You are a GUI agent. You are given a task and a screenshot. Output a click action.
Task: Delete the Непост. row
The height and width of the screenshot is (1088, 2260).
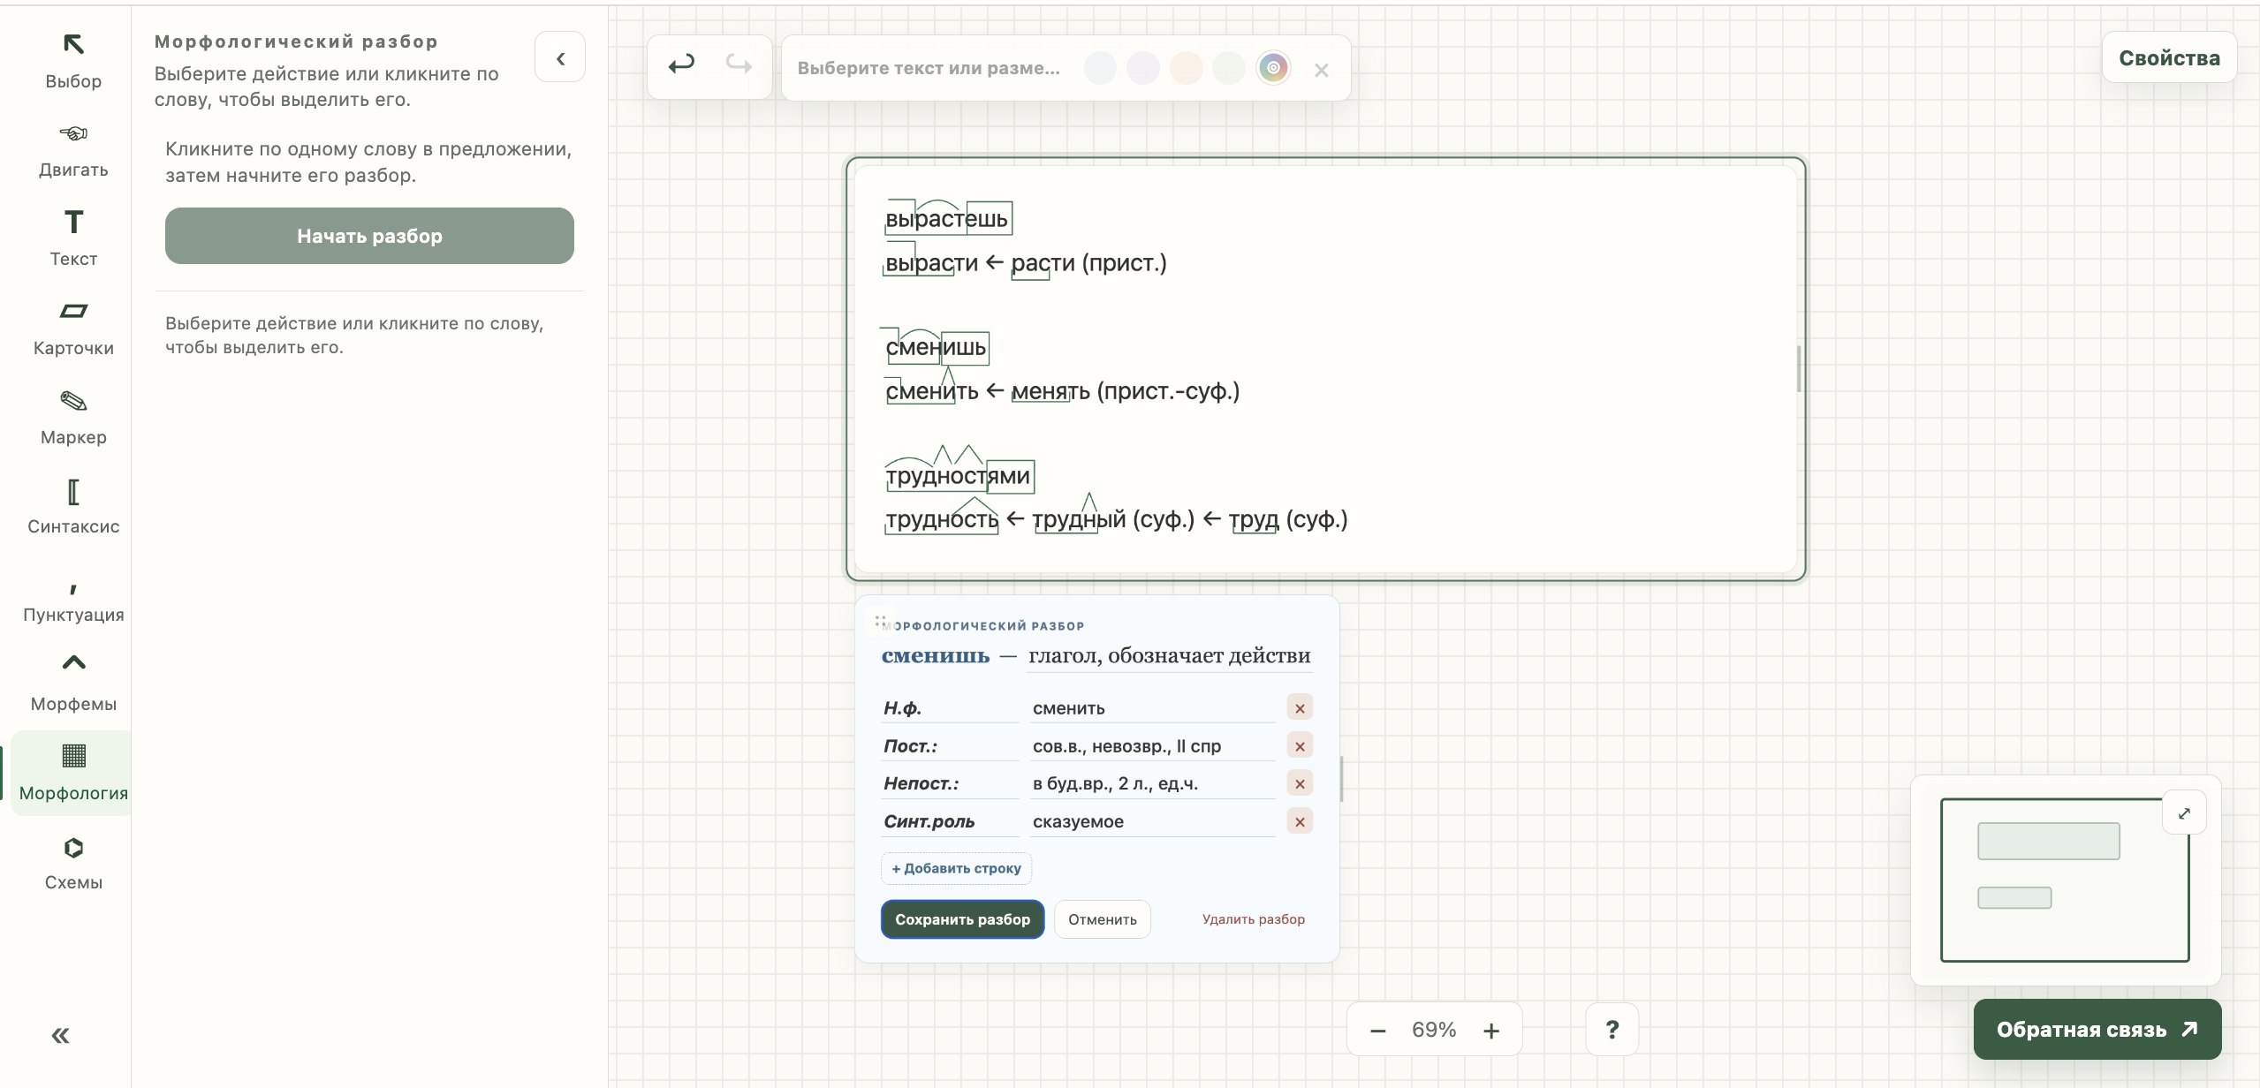1300,783
